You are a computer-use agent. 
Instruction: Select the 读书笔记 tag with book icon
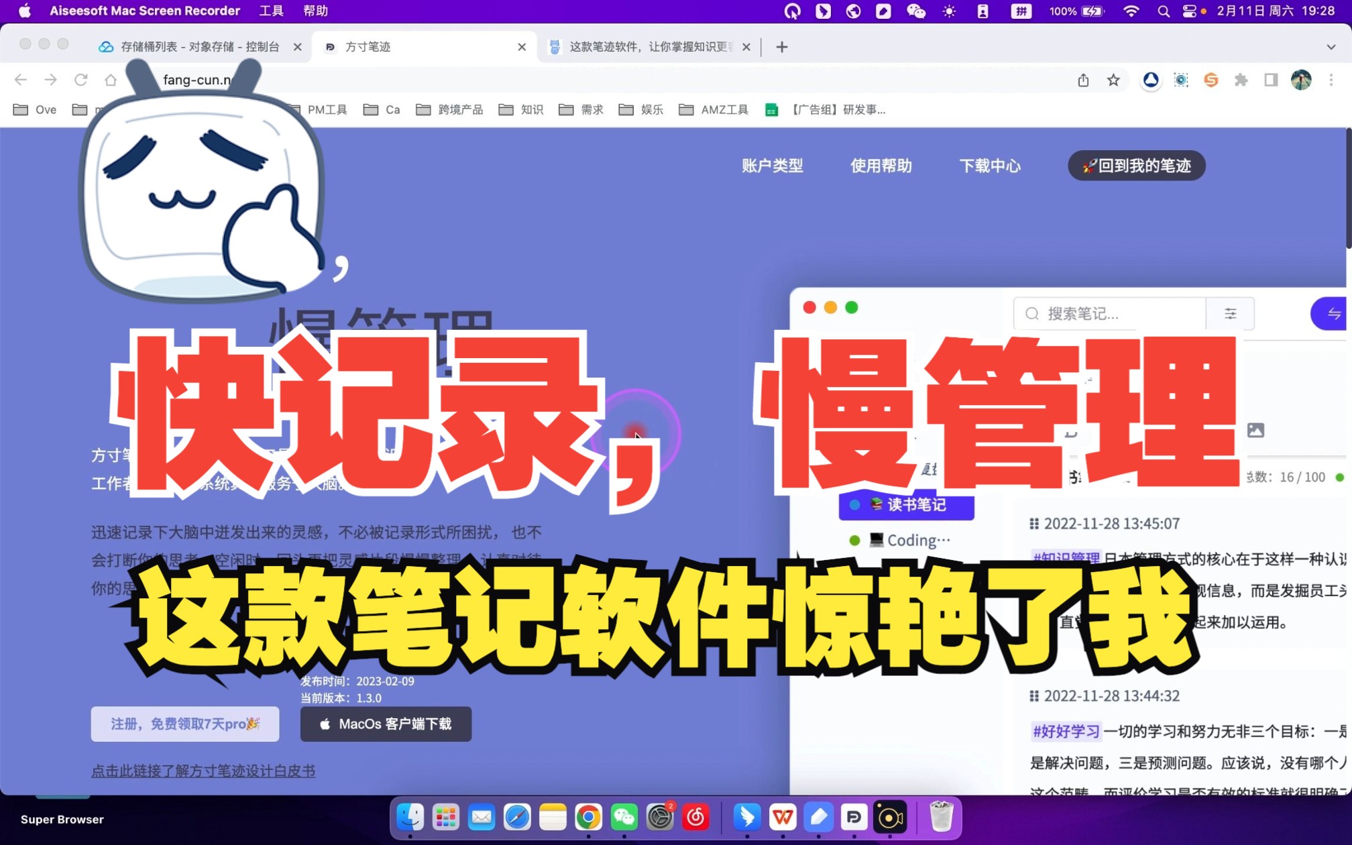[x=907, y=506]
